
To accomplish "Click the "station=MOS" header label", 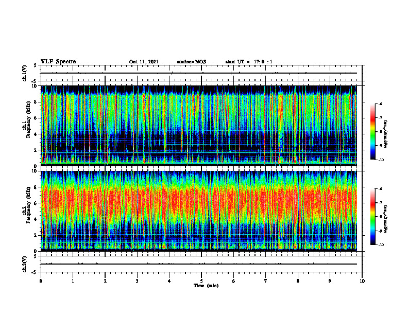I will pos(192,62).
